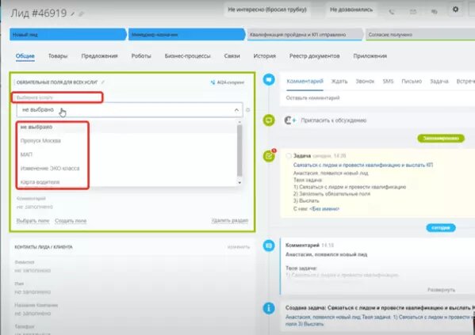Select the Ждать timeline tab

(x=339, y=82)
